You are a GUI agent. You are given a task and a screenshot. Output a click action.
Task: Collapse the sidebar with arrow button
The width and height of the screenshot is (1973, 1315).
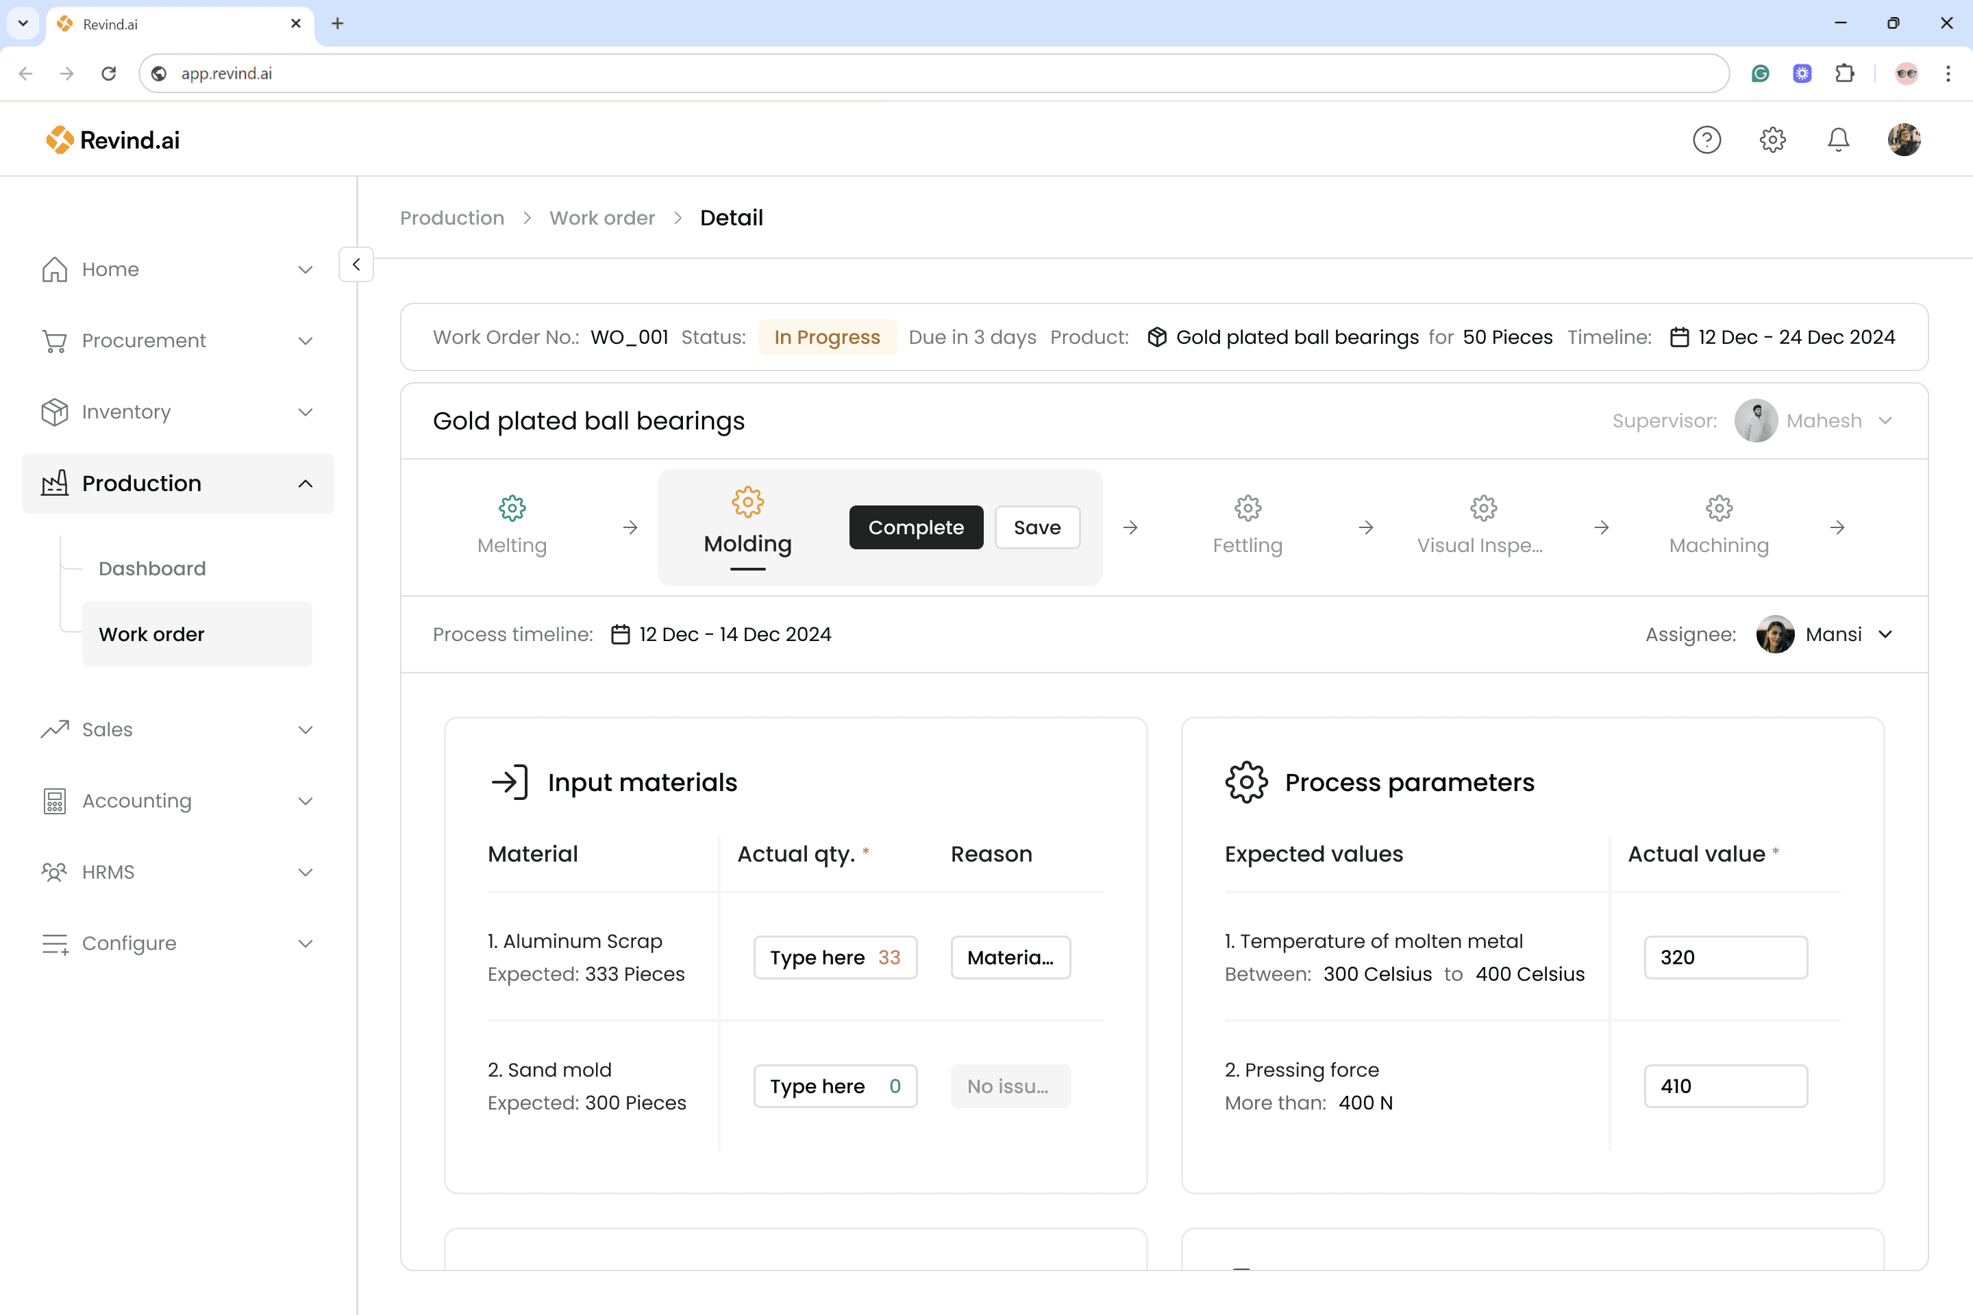click(356, 264)
